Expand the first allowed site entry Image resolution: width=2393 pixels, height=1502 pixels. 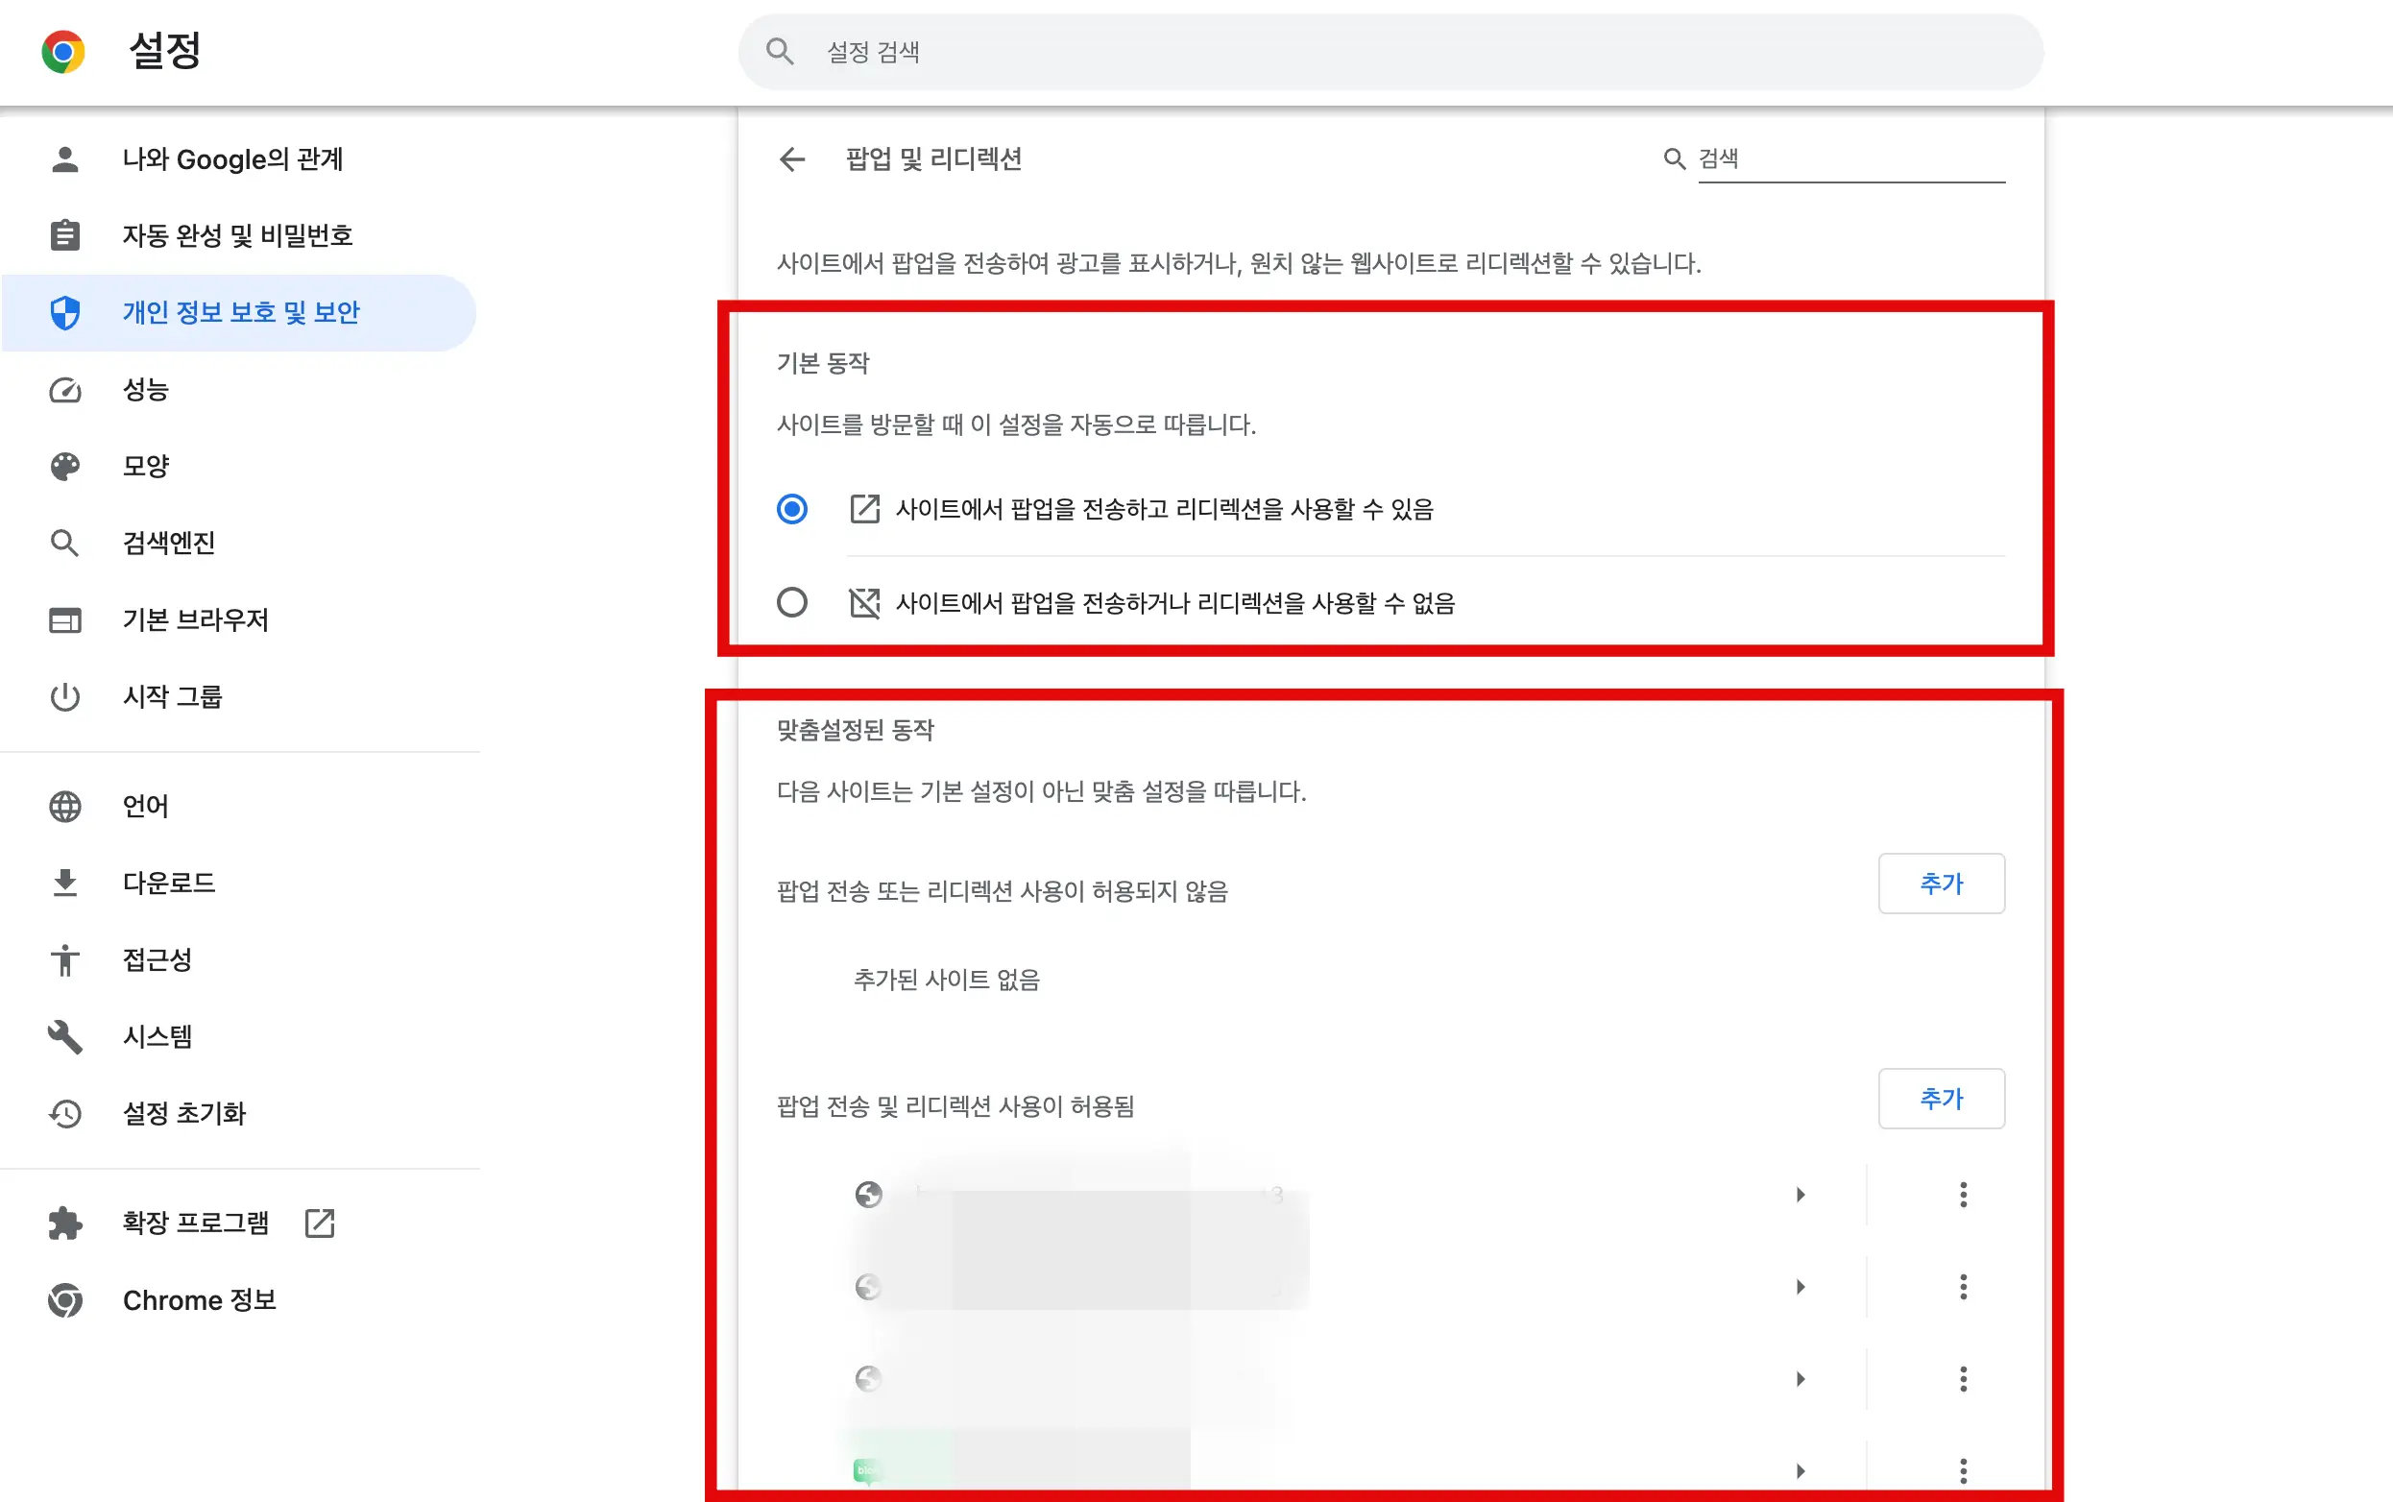pos(1801,1195)
